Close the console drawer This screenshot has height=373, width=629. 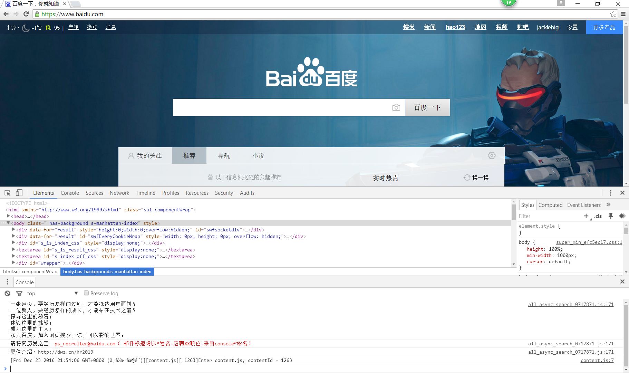click(x=622, y=281)
